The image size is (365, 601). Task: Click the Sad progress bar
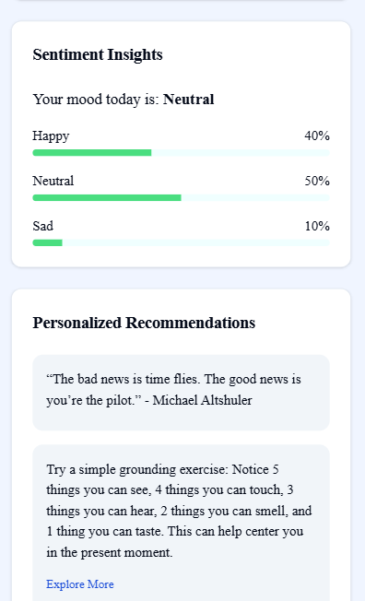point(181,242)
